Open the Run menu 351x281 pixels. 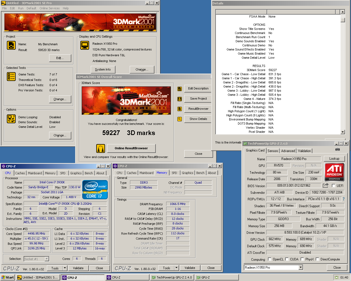21,8
